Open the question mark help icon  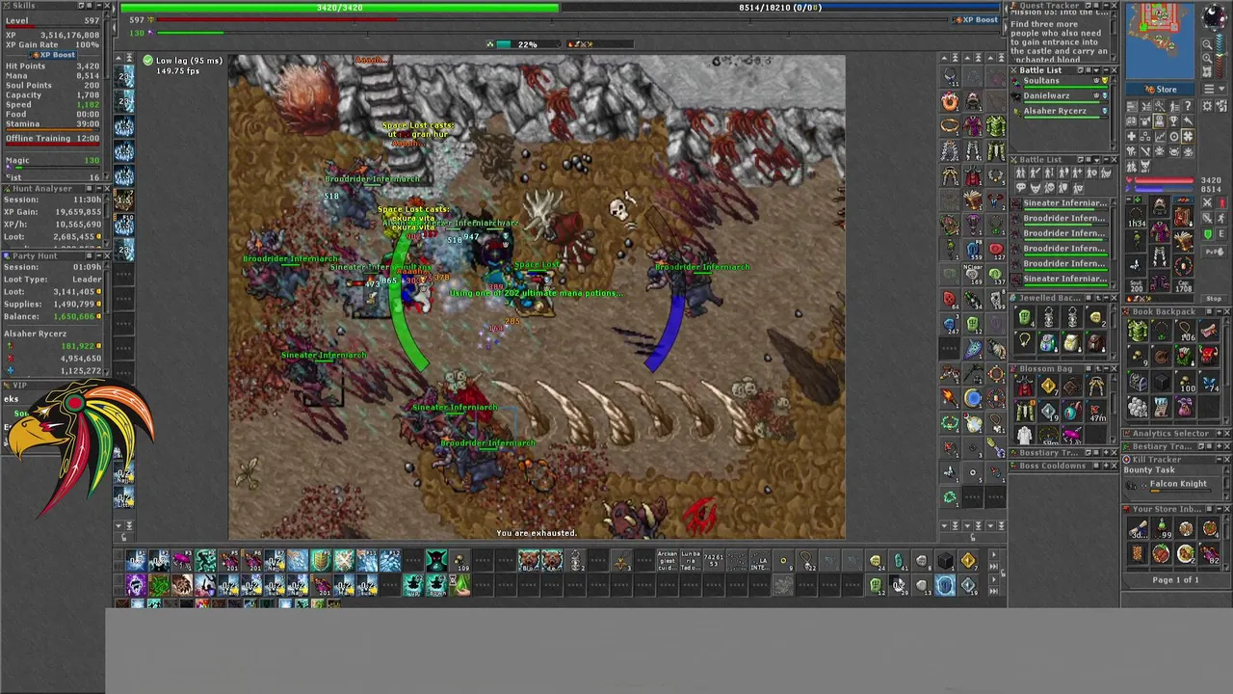pyautogui.click(x=1188, y=106)
